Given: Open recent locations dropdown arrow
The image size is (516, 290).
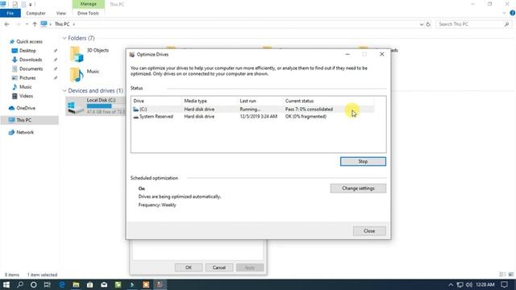Looking at the screenshot, I should click(x=27, y=24).
